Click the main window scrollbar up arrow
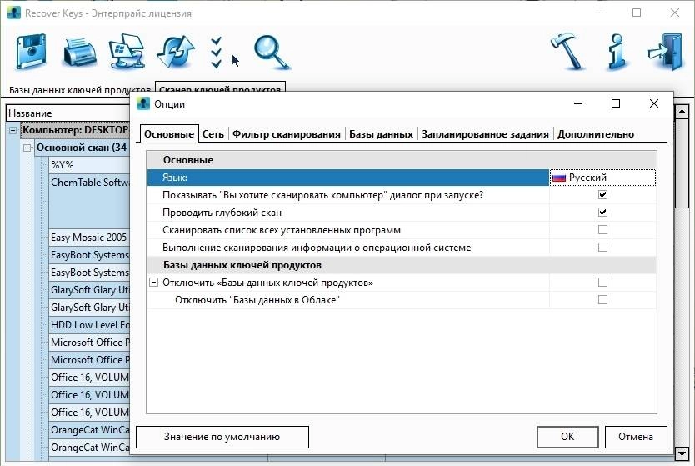Screen dimensions: 695x466 [x=682, y=112]
